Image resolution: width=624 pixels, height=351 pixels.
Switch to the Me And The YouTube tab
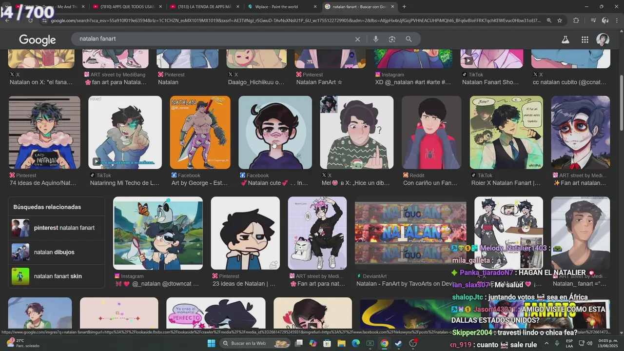[x=49, y=7]
